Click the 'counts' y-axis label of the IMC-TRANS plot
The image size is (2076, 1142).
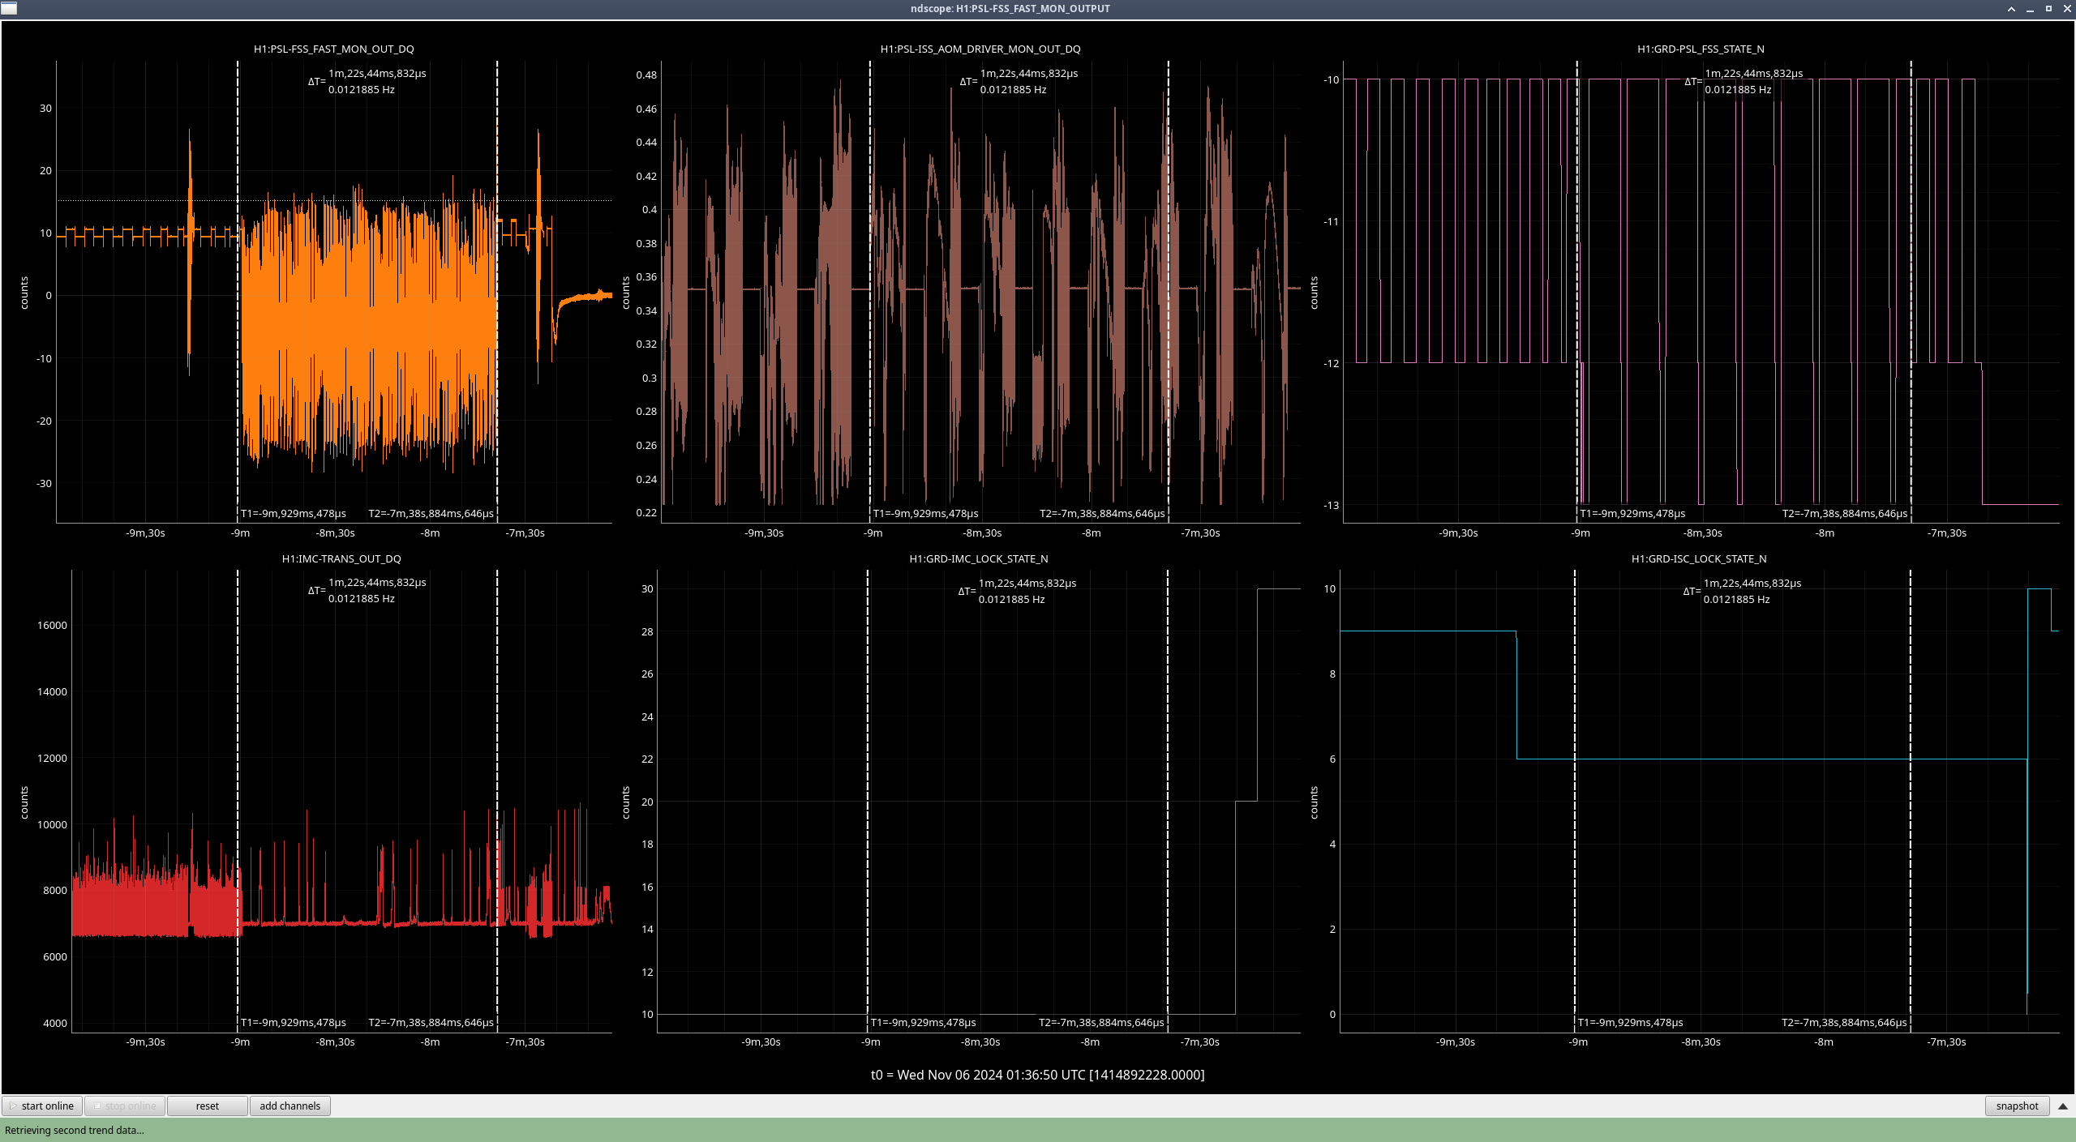(x=24, y=802)
